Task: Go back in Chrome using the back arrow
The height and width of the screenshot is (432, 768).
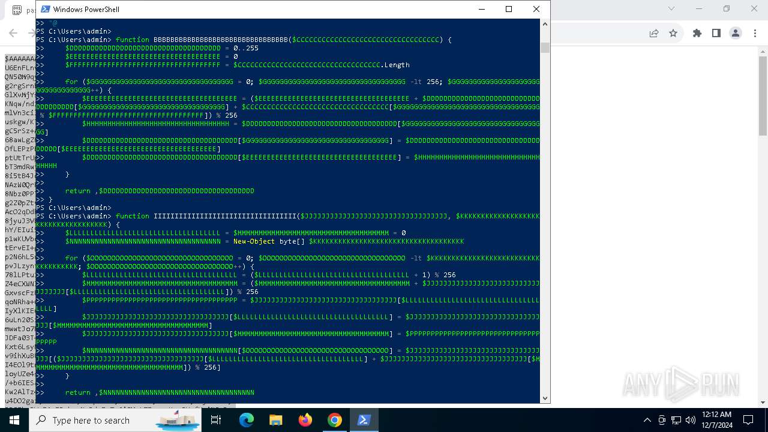Action: tap(13, 33)
